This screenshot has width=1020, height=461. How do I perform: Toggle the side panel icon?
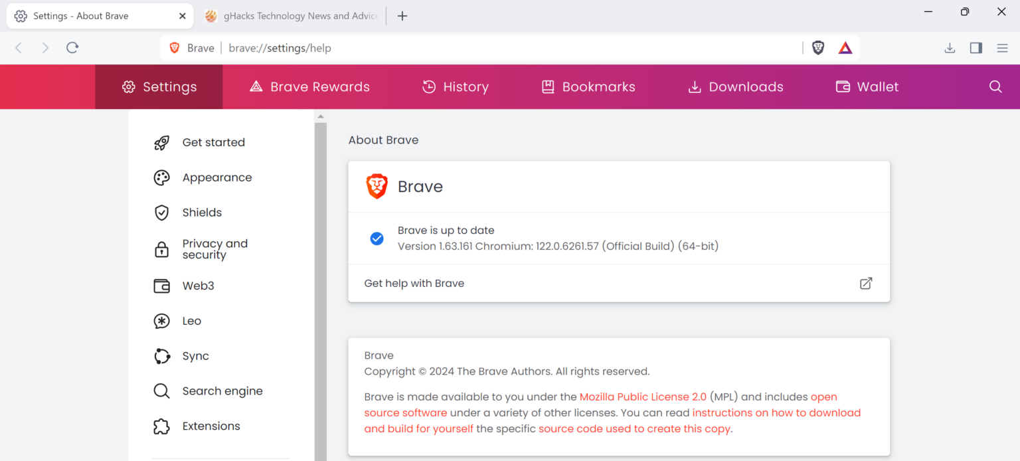coord(976,48)
